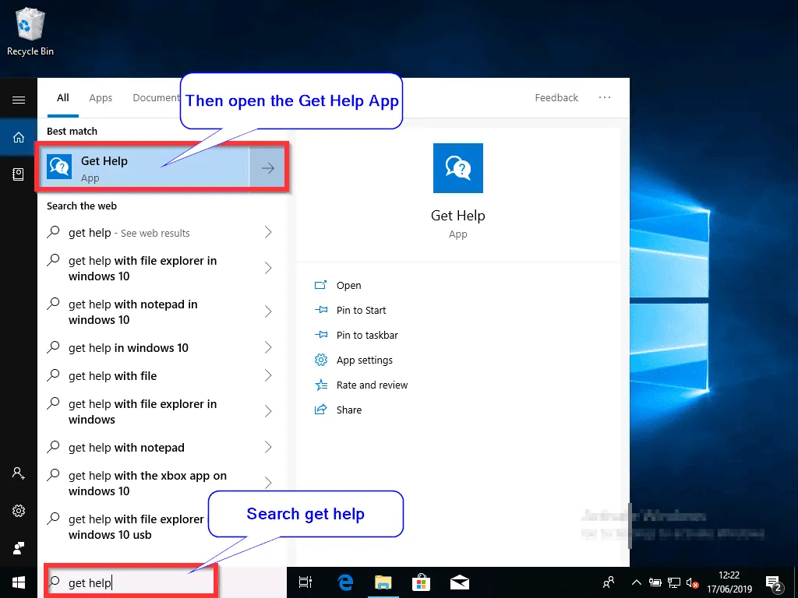798x598 pixels.
Task: Open the Microsoft Store from the taskbar
Action: click(x=421, y=582)
